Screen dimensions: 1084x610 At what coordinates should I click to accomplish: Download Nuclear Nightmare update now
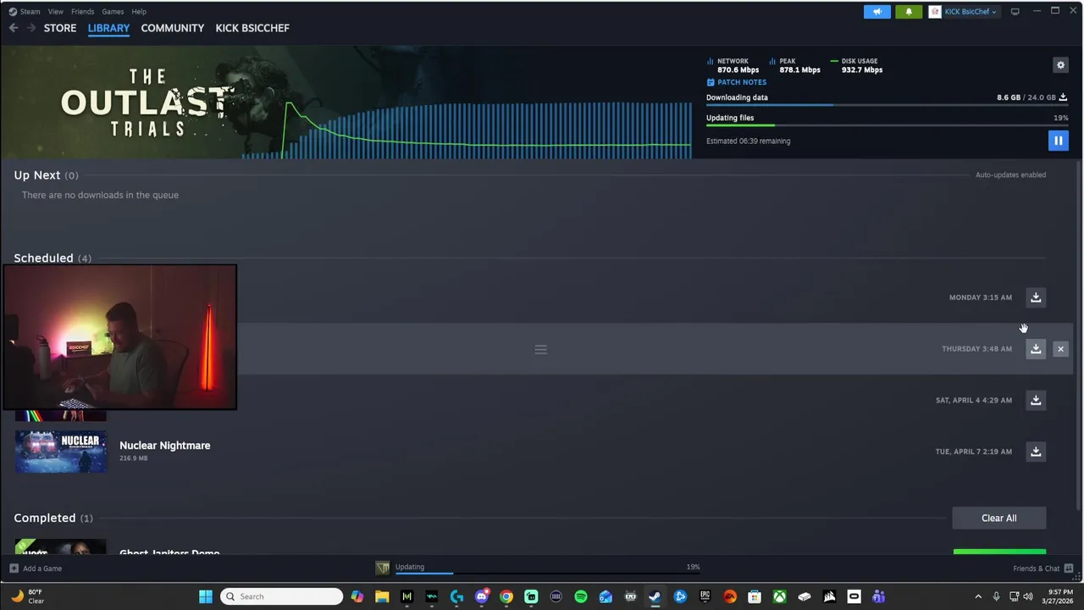pyautogui.click(x=1036, y=452)
